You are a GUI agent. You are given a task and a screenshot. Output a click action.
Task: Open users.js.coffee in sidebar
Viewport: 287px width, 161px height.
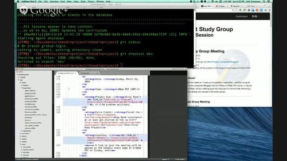pos(30,128)
